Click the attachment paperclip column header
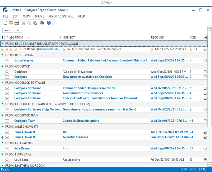 click(11, 37)
